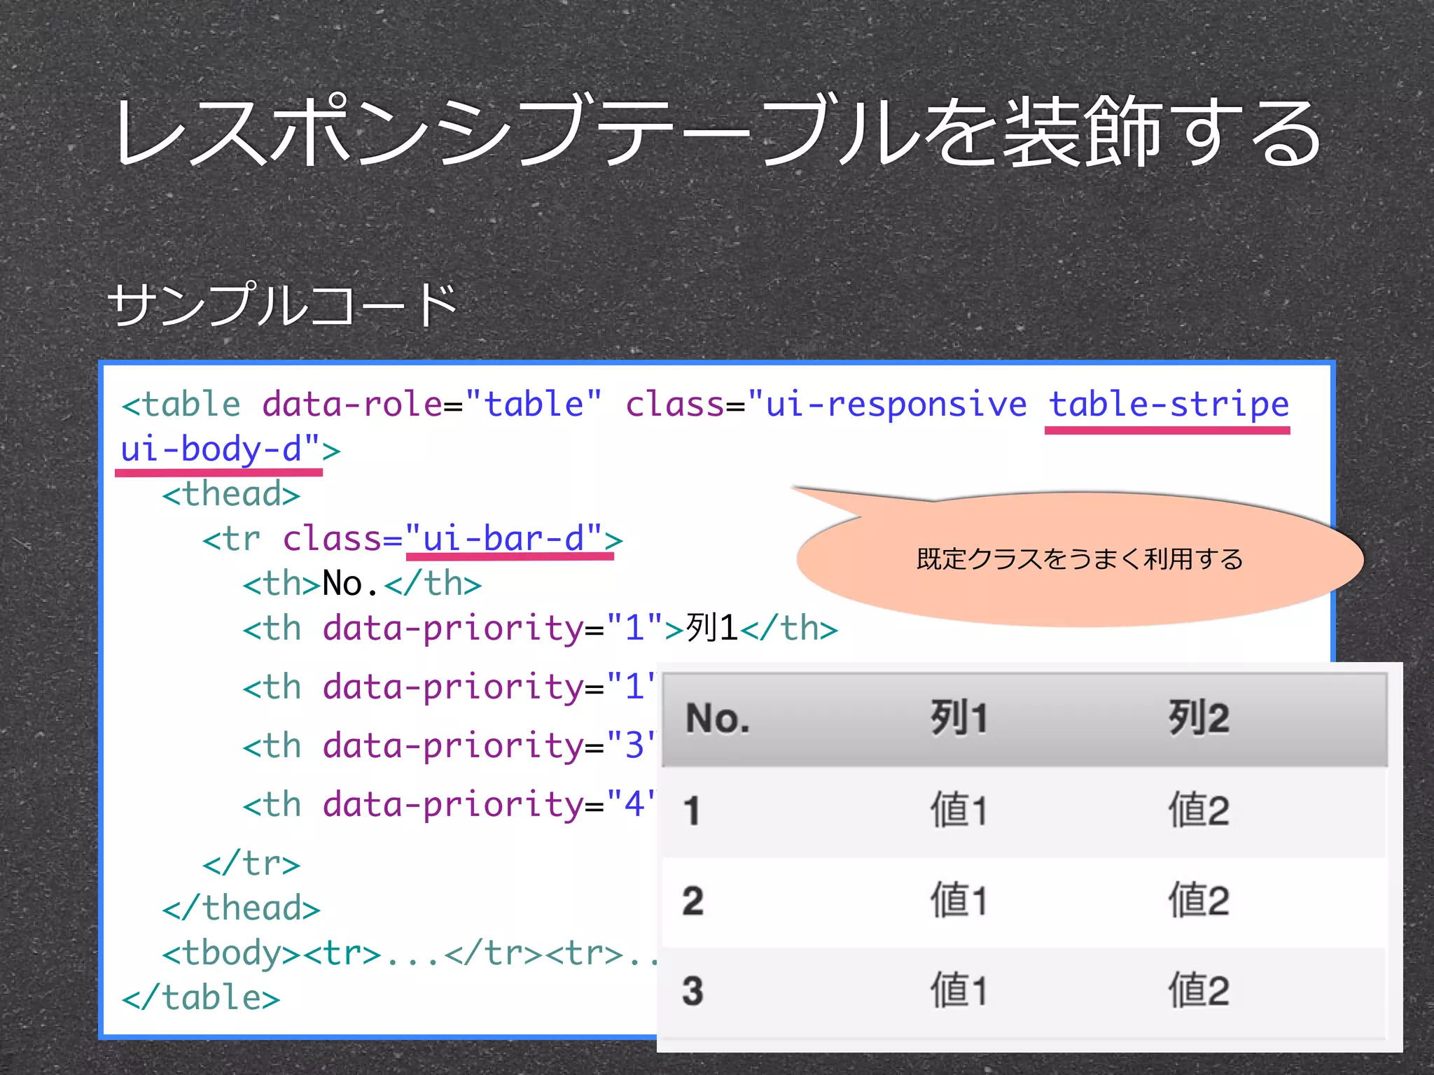1434x1075 pixels.
Task: Click the data-priority="4" code line
Action: (450, 805)
